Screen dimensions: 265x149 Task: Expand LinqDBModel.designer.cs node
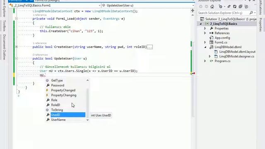point(210,56)
